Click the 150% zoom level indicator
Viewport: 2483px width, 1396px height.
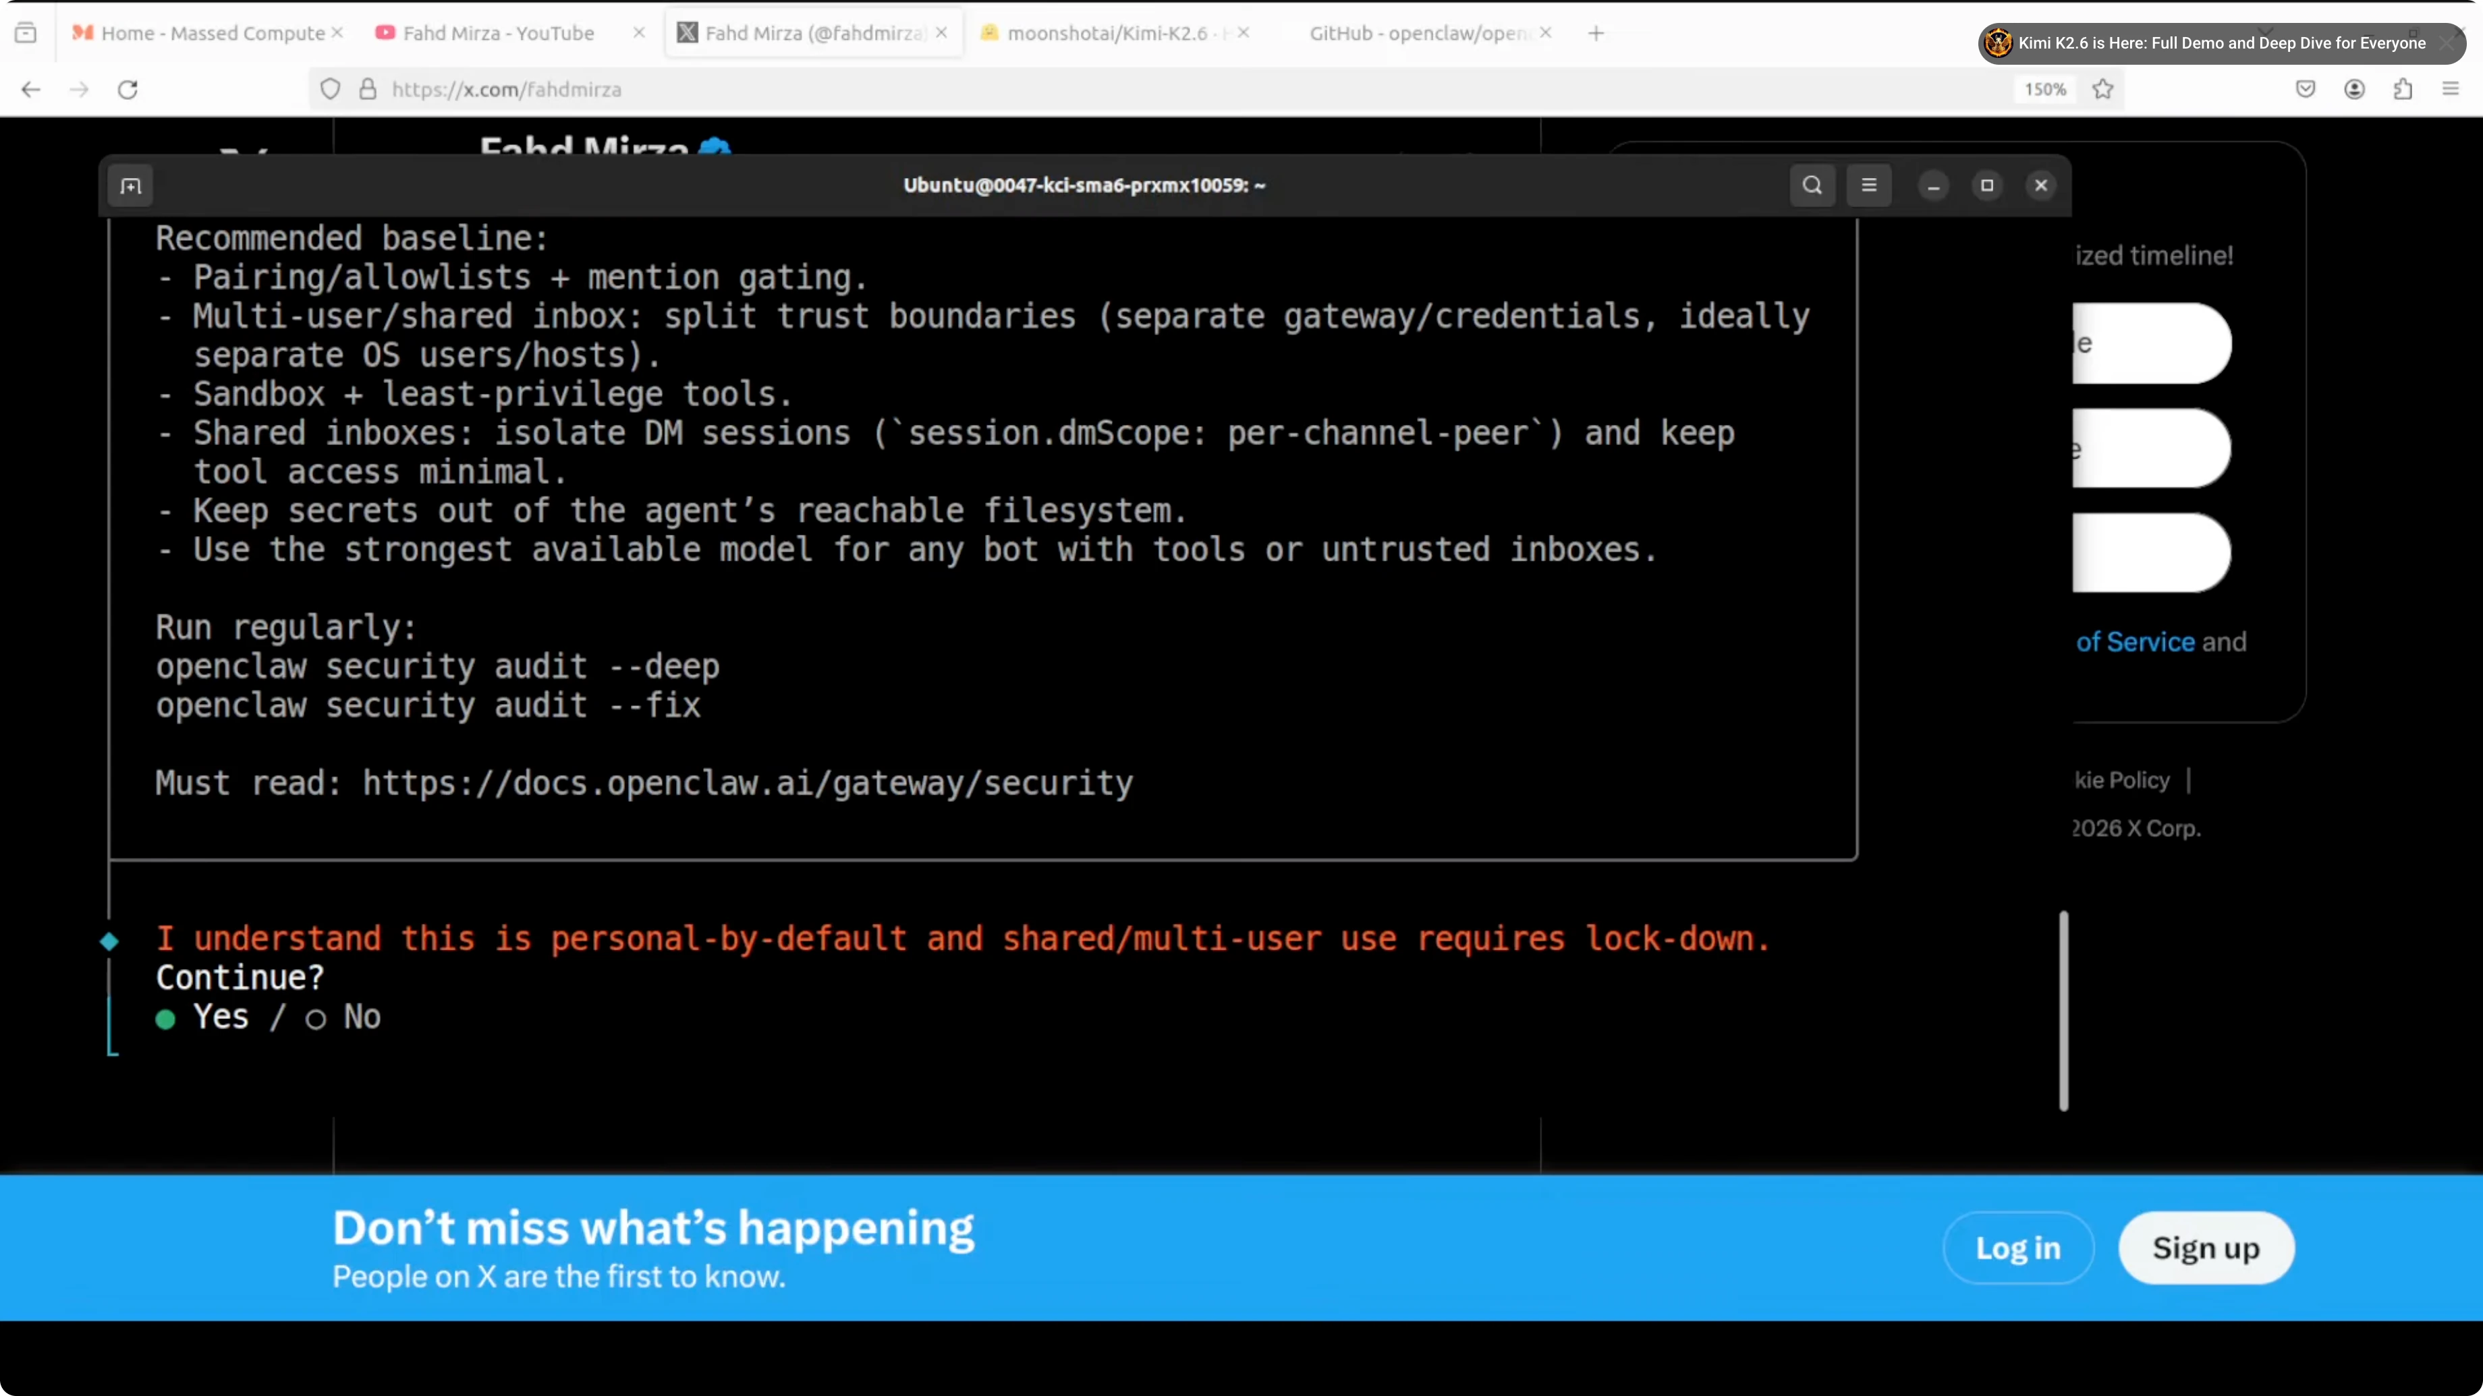(x=2044, y=90)
